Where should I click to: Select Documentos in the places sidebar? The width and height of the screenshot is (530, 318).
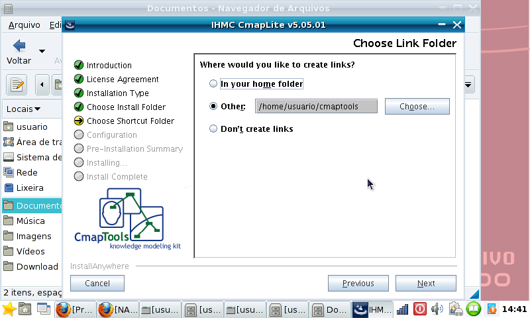coord(32,205)
